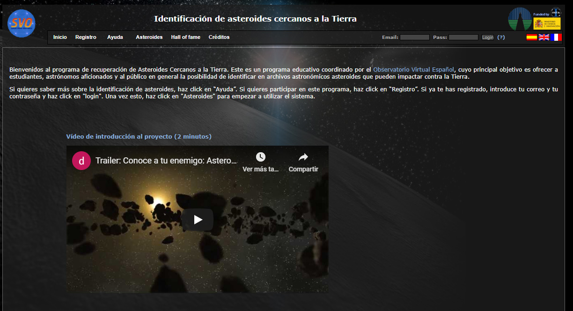Open the Inicio menu item
573x311 pixels.
click(x=60, y=37)
